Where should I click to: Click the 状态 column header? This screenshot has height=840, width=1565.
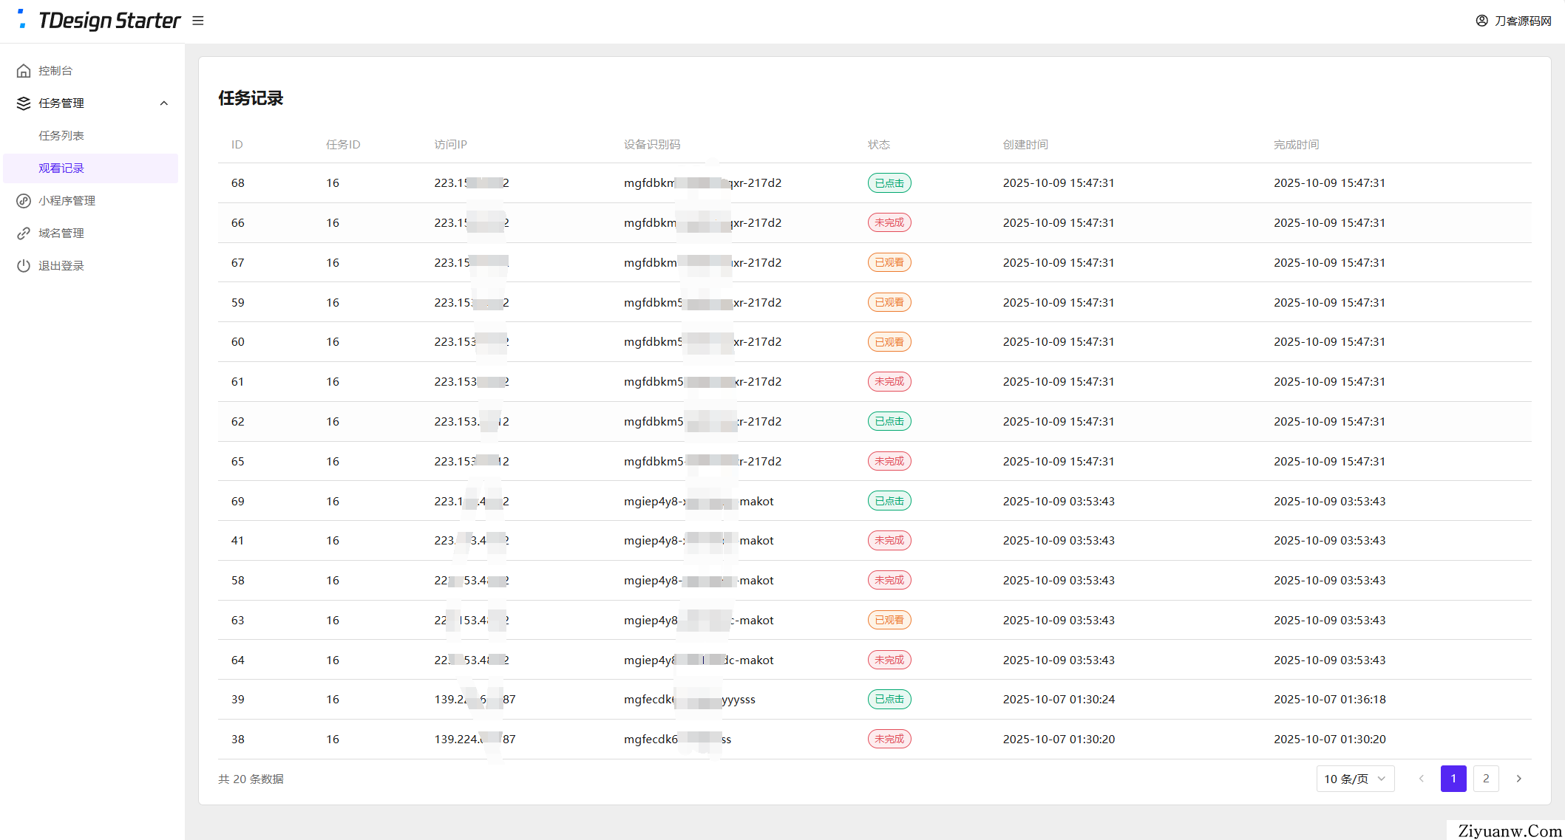pyautogui.click(x=878, y=145)
